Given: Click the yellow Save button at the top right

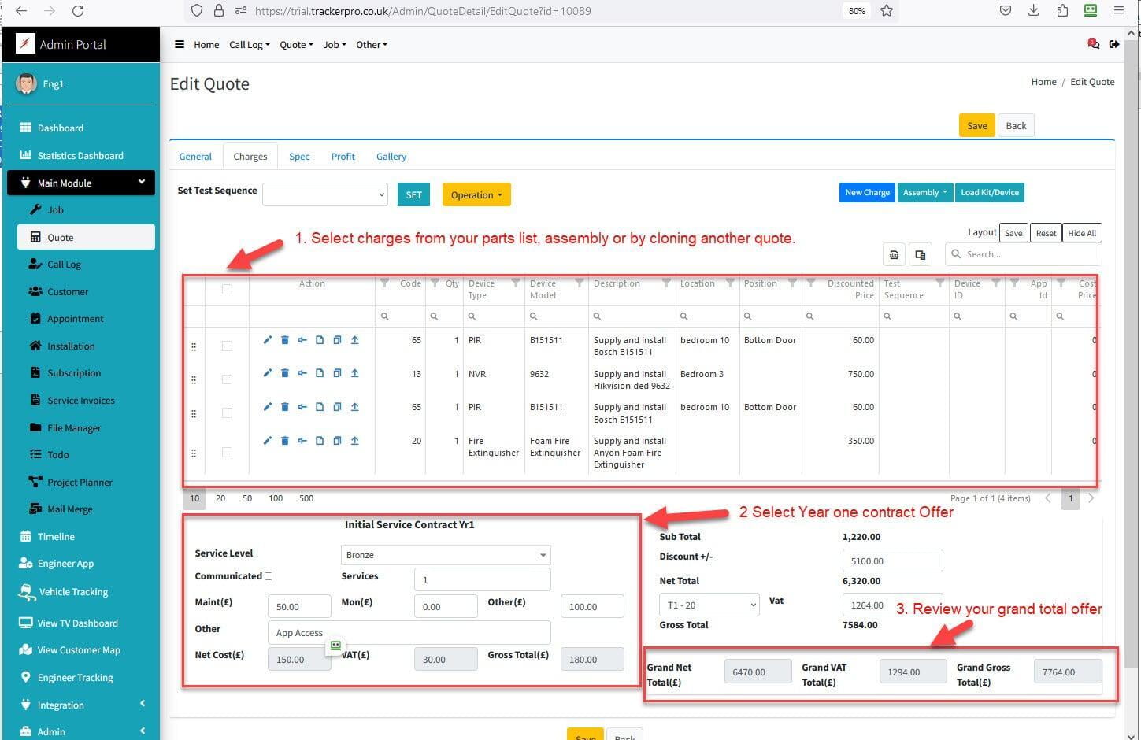Looking at the screenshot, I should point(976,126).
